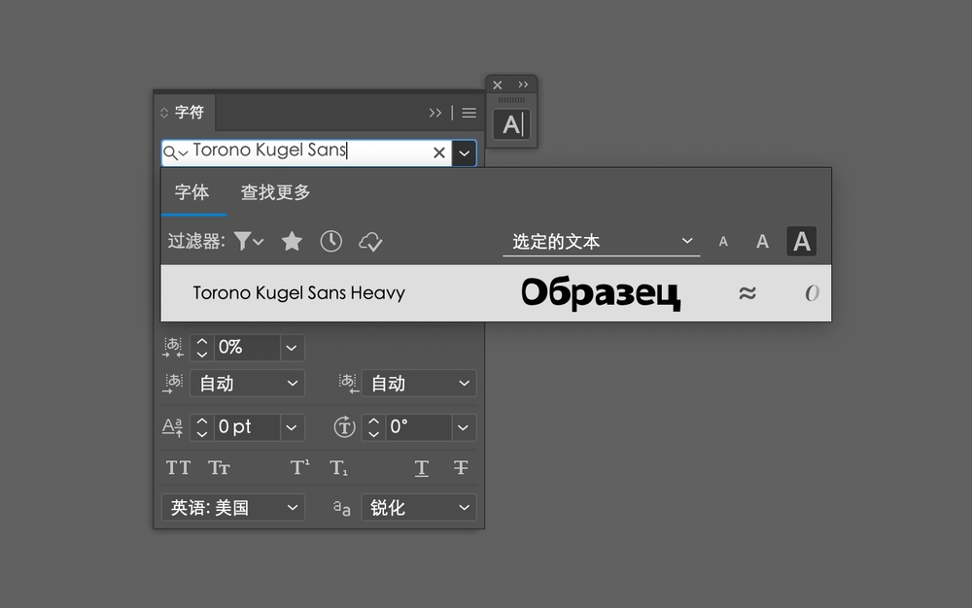The height and width of the screenshot is (608, 972).
Task: Show favorite fonts with star filter
Action: pos(292,241)
